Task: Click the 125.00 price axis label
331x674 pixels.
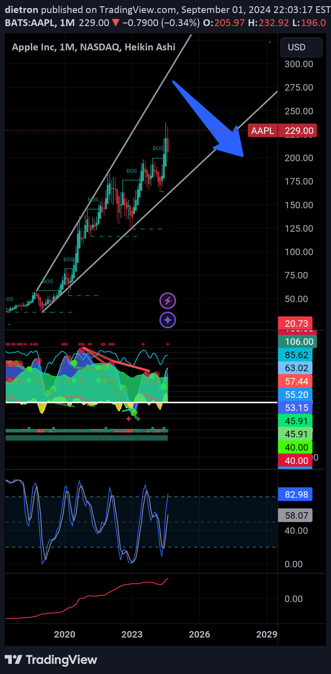Action: pos(299,229)
